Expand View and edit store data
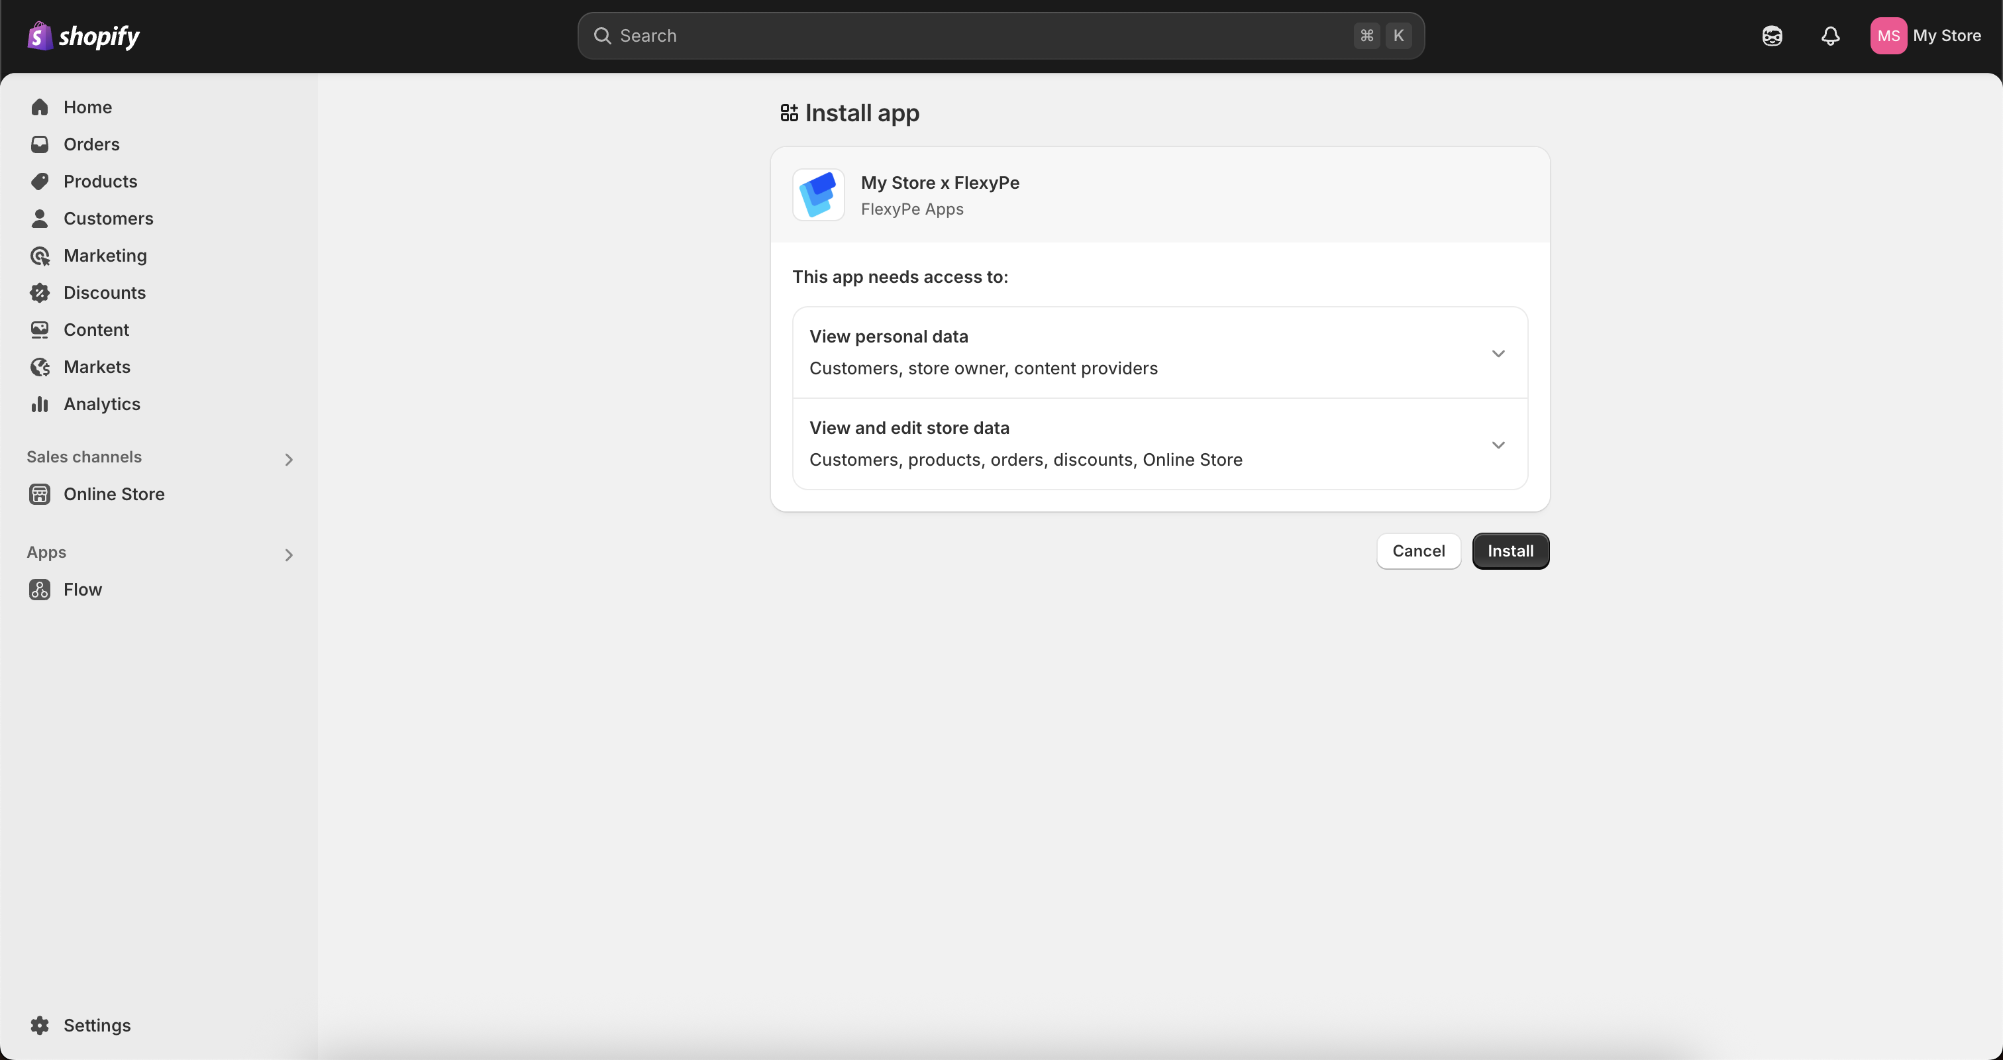This screenshot has height=1060, width=2003. (x=1498, y=445)
